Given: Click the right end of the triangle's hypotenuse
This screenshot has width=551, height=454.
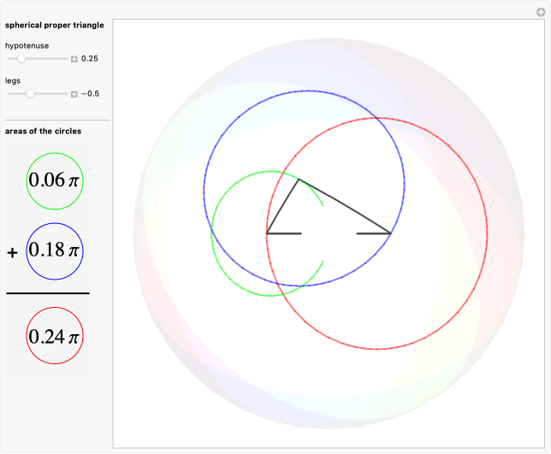Looking at the screenshot, I should 391,233.
